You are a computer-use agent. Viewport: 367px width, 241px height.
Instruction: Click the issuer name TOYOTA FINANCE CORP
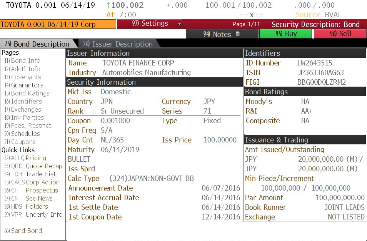pyautogui.click(x=138, y=63)
